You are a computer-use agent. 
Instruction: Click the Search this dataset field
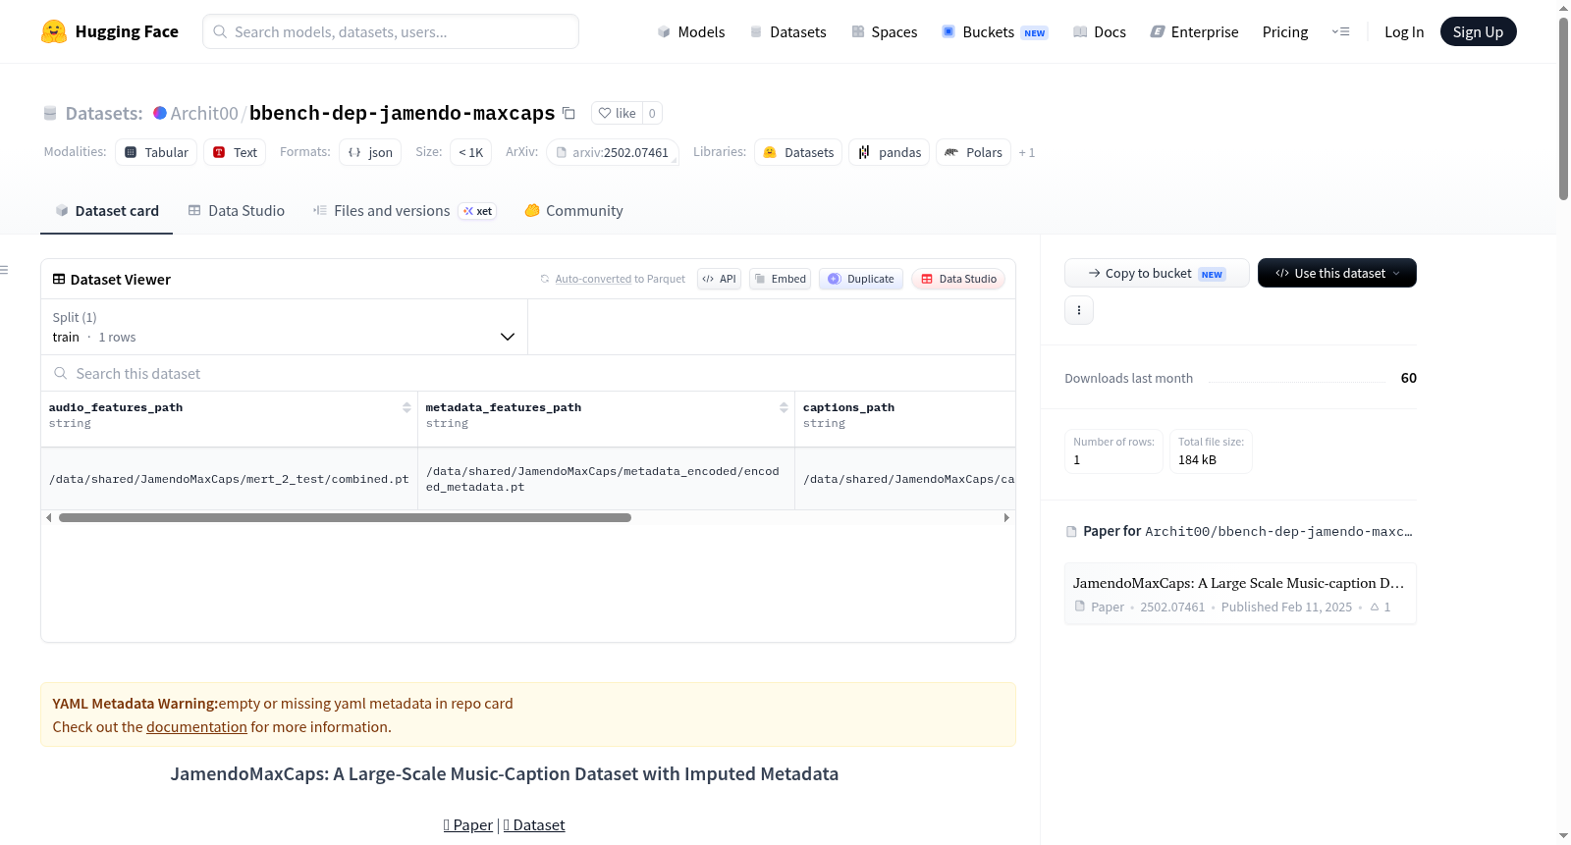[528, 374]
